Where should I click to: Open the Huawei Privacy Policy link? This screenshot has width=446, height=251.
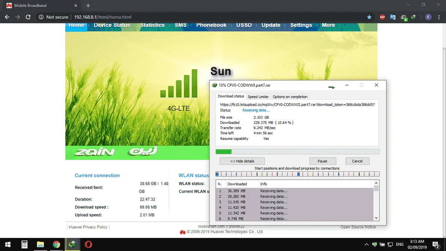pyautogui.click(x=88, y=227)
